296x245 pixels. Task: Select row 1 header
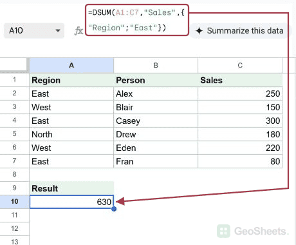coord(14,80)
